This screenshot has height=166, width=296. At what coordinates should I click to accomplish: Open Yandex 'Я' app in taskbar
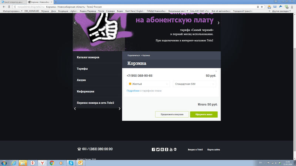[x=33, y=163]
